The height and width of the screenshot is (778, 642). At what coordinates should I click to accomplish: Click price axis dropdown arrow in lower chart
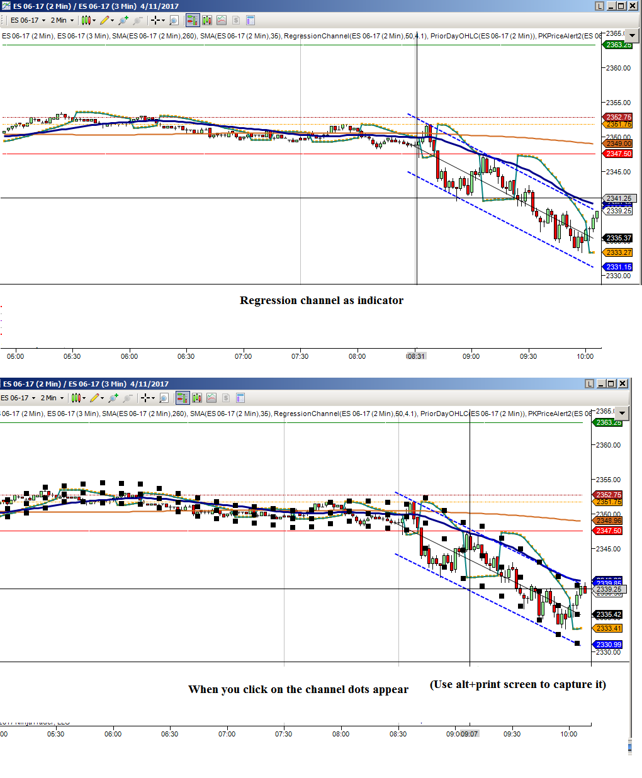pyautogui.click(x=622, y=413)
